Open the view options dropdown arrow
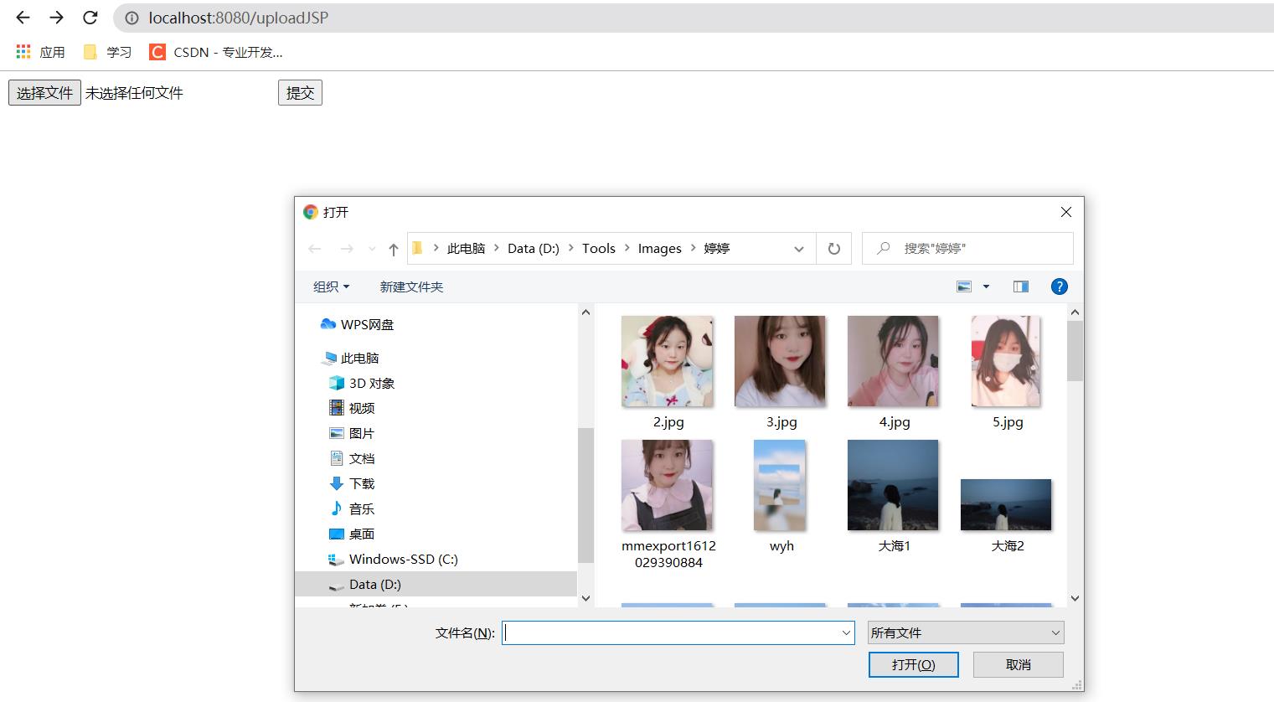 click(986, 286)
